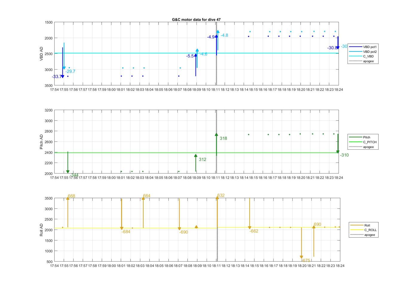Click "apogee" in the Pitch legend

(361, 147)
